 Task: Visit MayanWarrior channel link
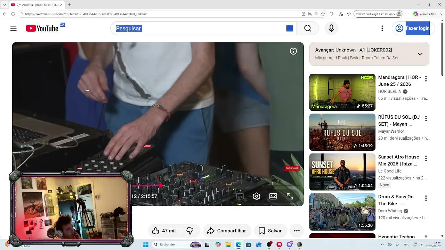pyautogui.click(x=391, y=131)
